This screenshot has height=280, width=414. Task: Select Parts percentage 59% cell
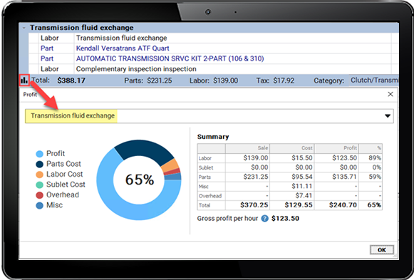pos(371,177)
